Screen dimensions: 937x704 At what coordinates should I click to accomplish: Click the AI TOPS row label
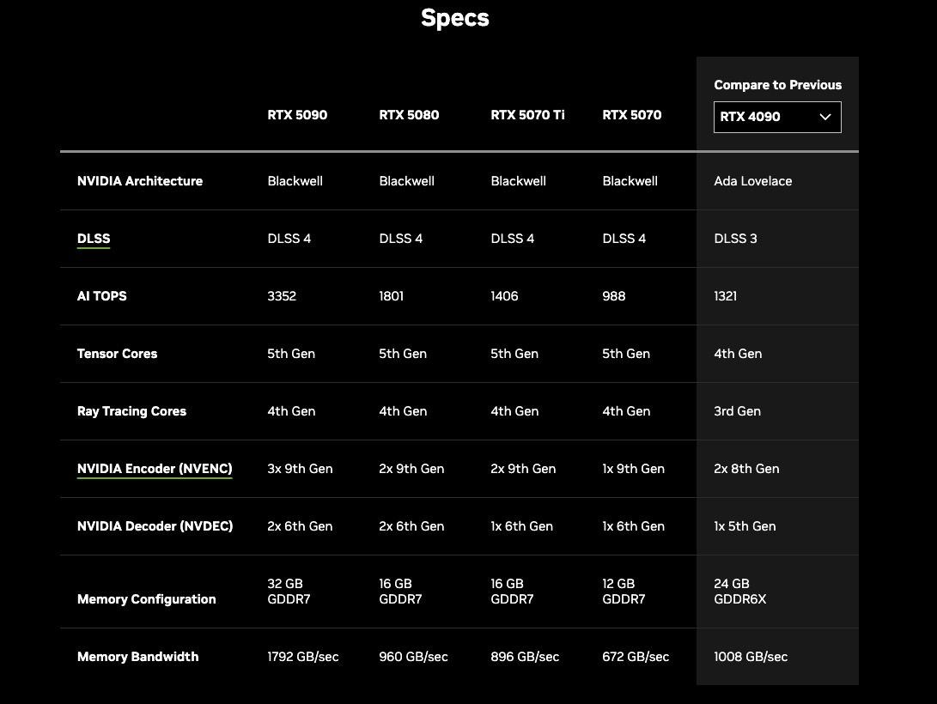pos(101,296)
